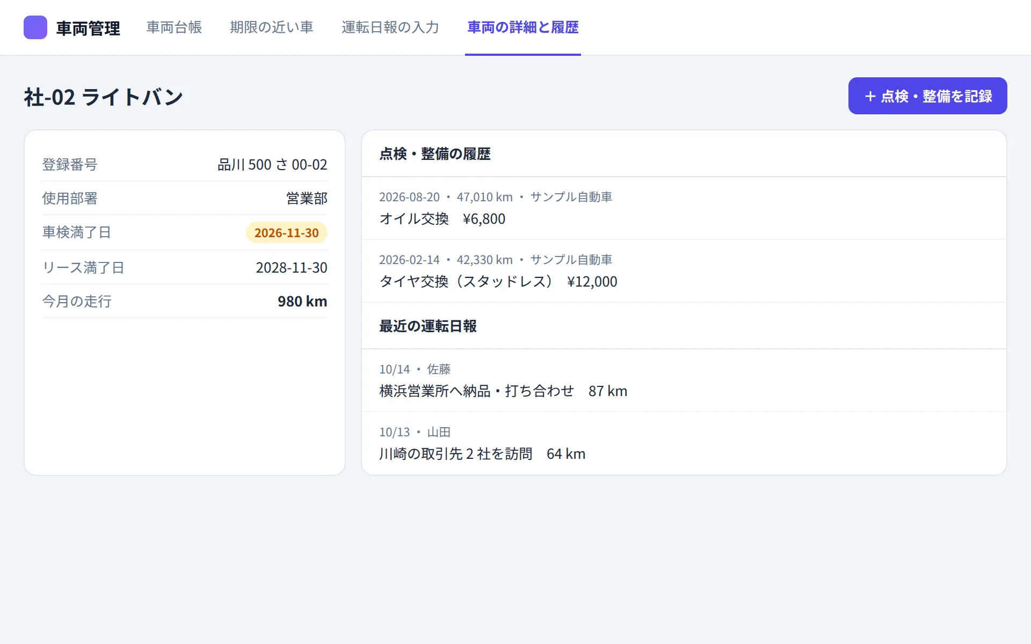Click the 2026-11-30 inspection expiry badge
The height and width of the screenshot is (644, 1031).
(x=287, y=233)
